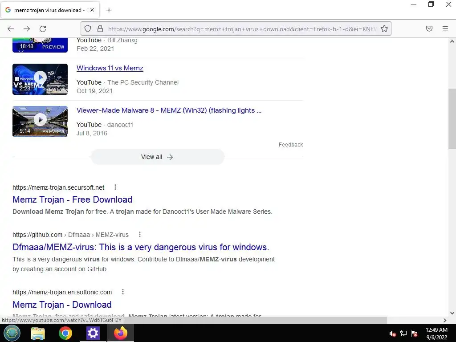Click the YouTube · The PC Security Channel text

pos(127,82)
